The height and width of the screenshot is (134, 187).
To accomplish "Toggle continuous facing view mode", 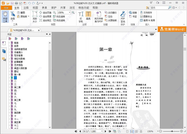I will click(x=141, y=131).
